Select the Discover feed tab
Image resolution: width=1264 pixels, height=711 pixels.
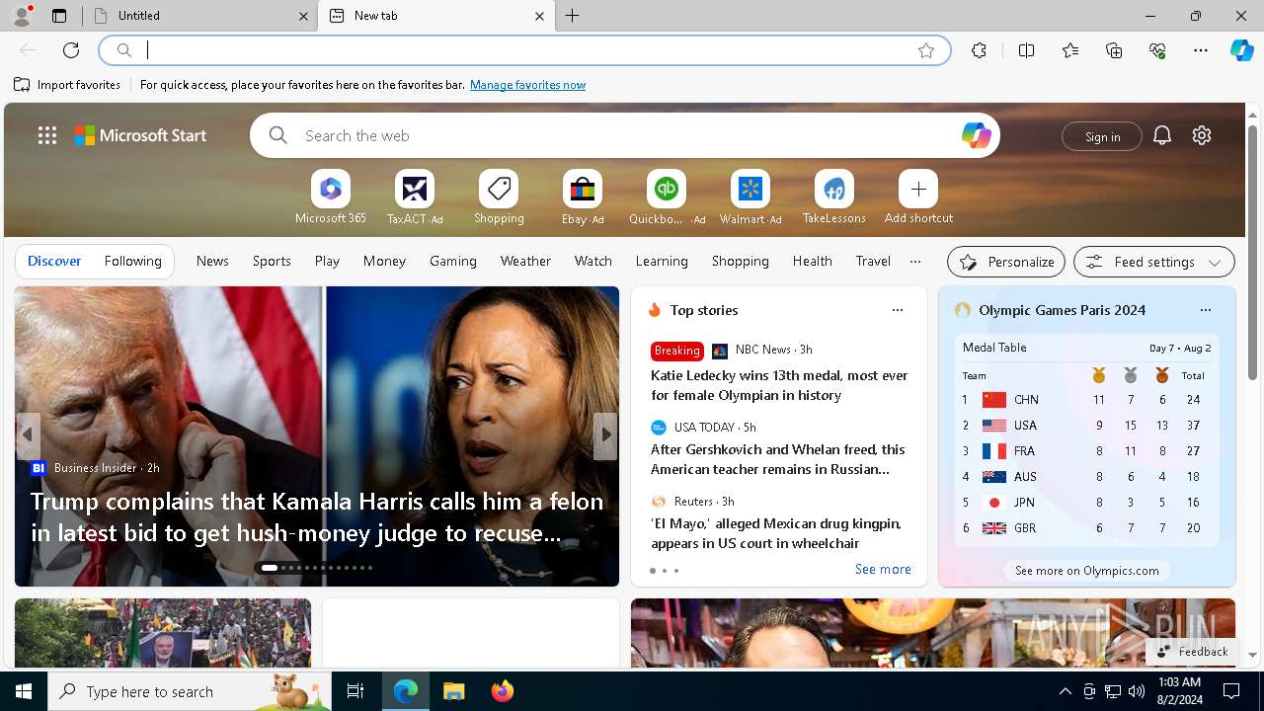[54, 261]
